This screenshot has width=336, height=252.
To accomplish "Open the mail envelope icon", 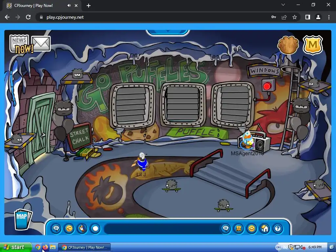I will click(41, 44).
